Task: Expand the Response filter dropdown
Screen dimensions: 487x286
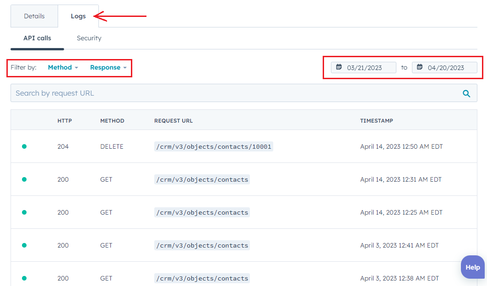Action: pos(108,67)
